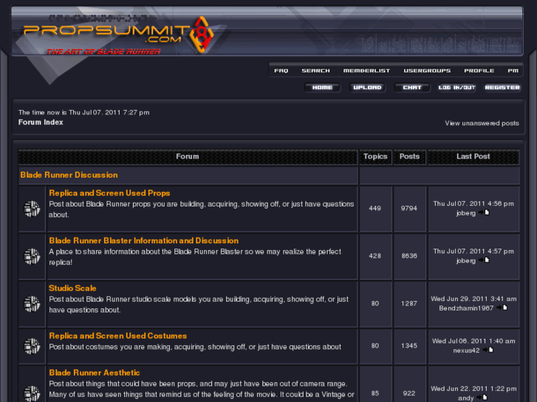Click the Topics column header
Viewport: 537px width, 402px height.
(x=375, y=156)
